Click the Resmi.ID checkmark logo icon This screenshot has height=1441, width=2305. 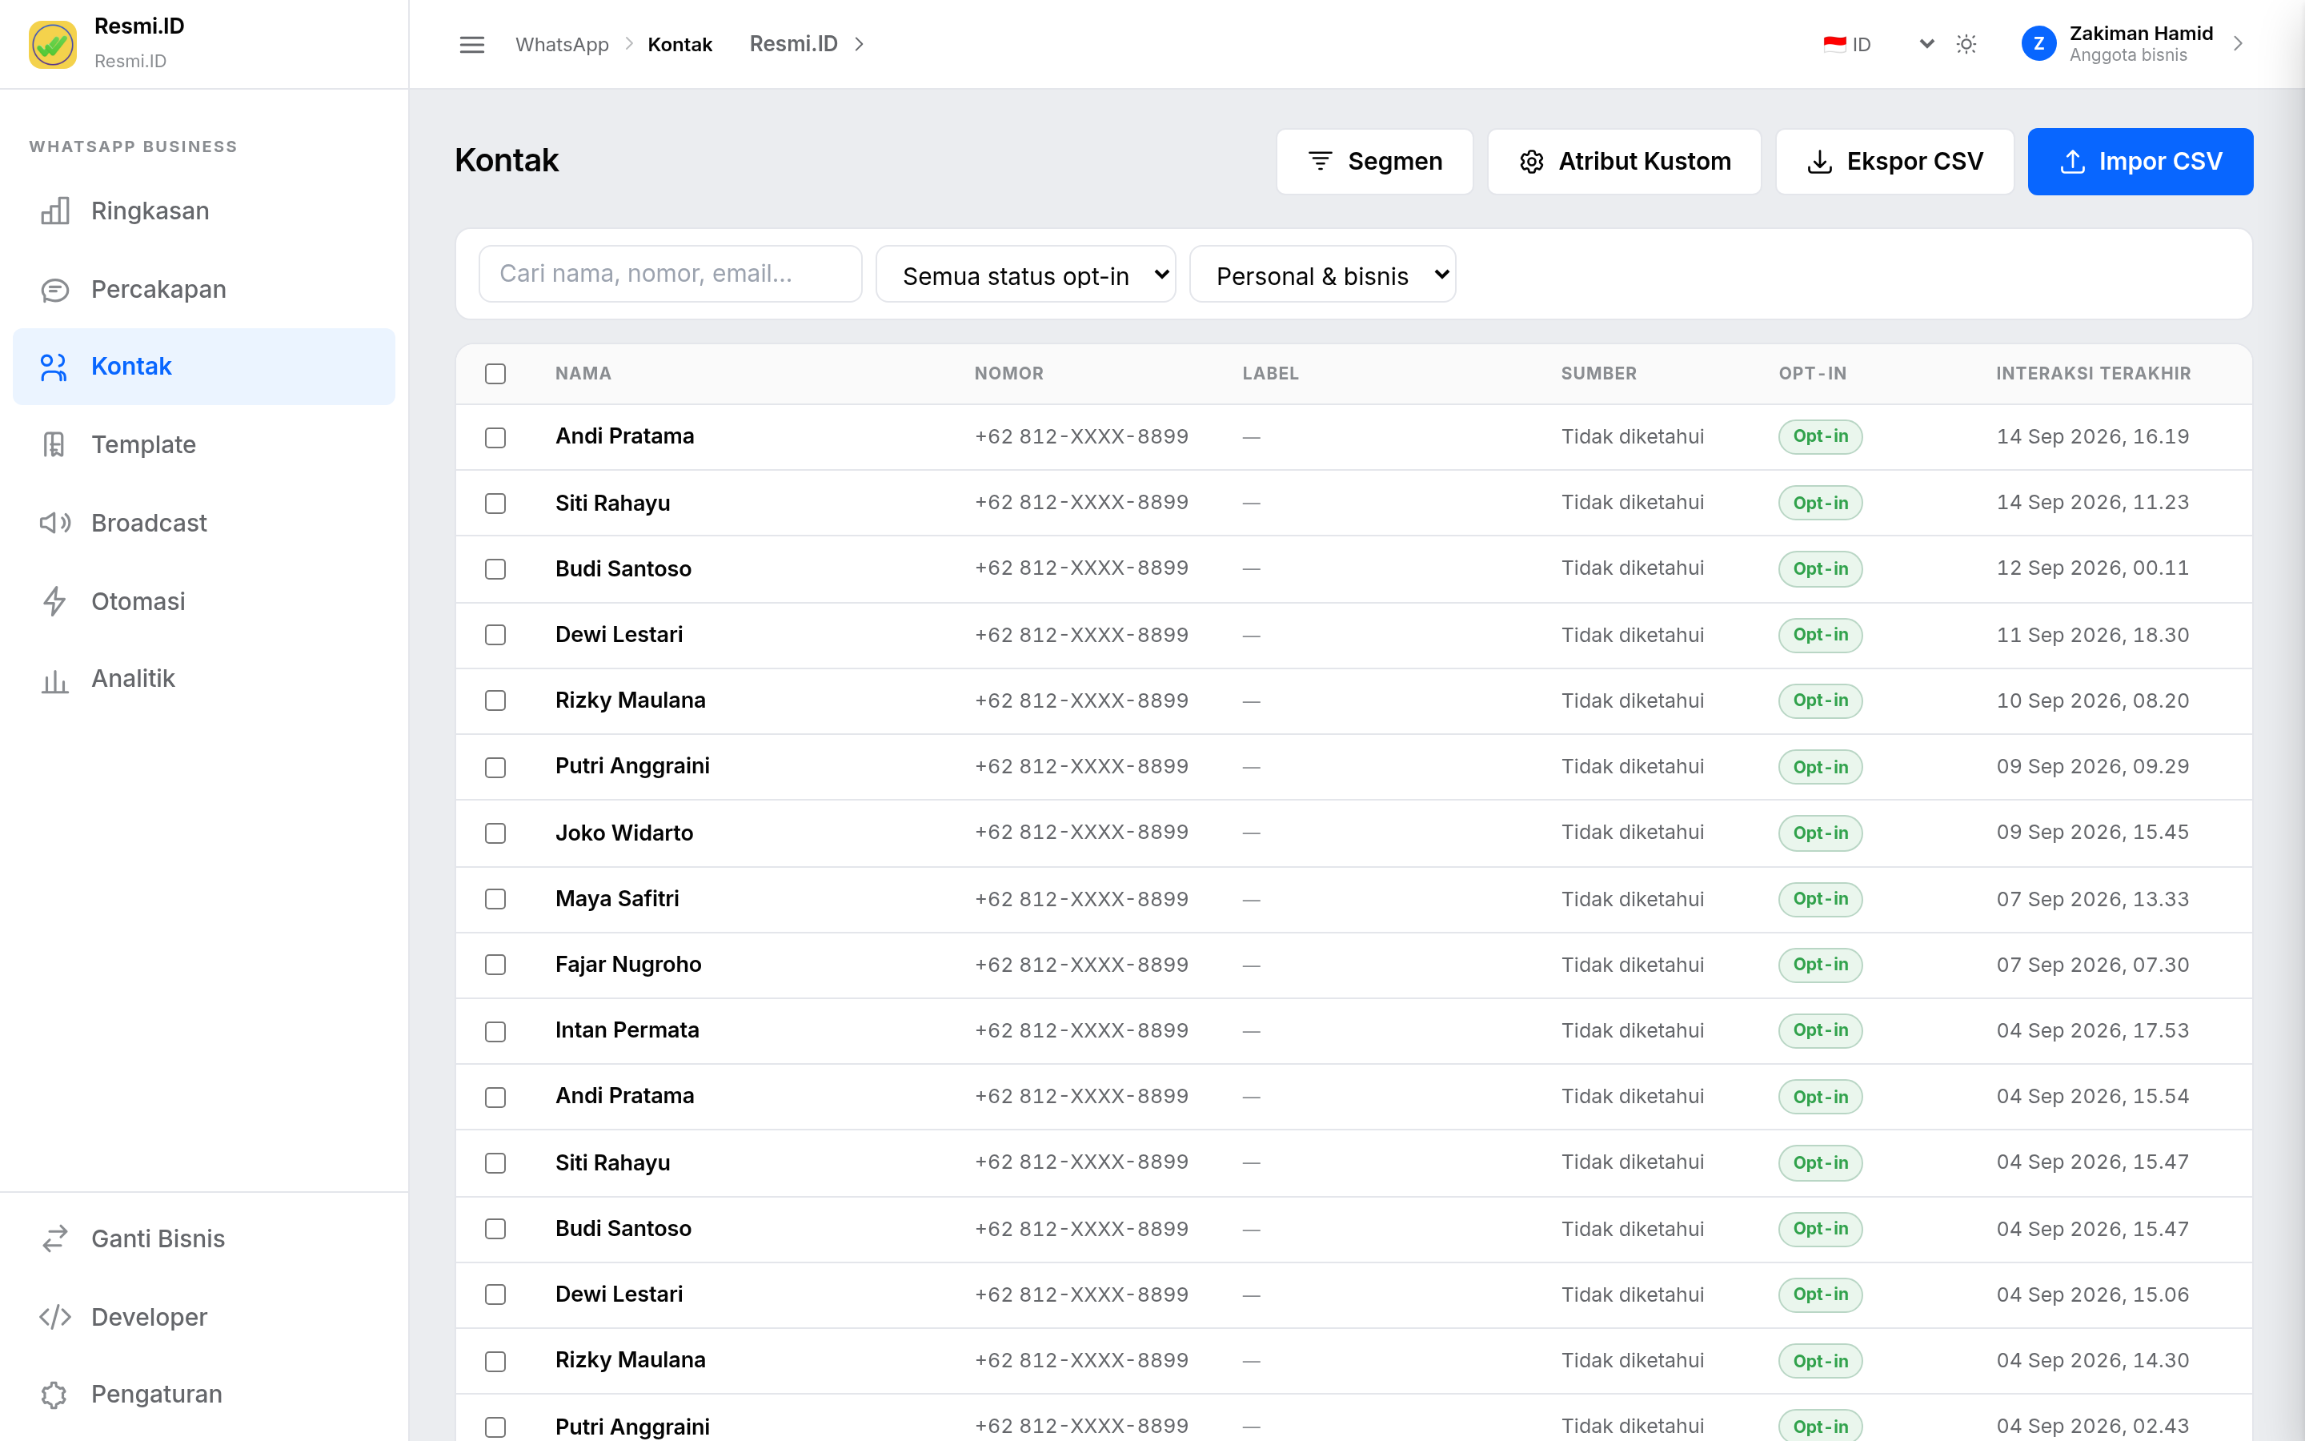click(52, 44)
